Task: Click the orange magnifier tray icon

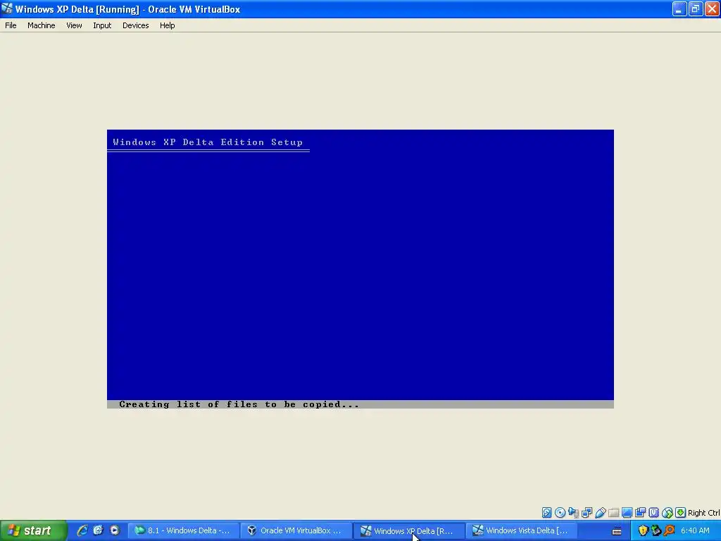Action: (669, 530)
